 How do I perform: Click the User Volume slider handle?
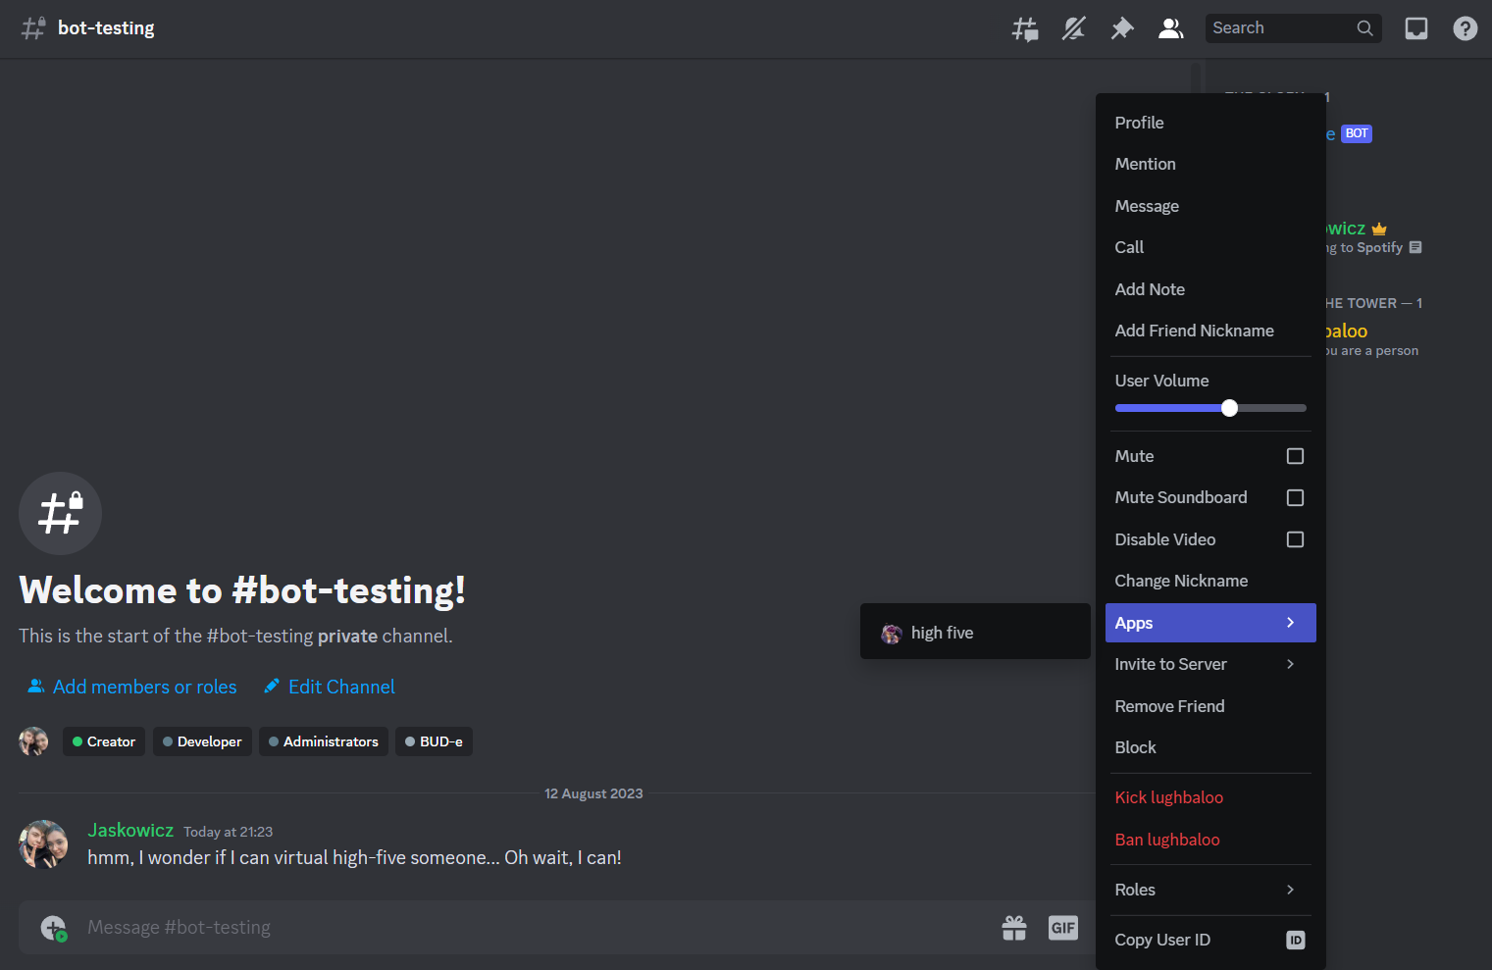click(x=1229, y=408)
